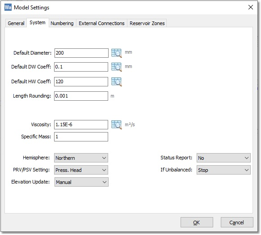Click the 'PRV/PSV Setting:' label
This screenshot has height=235, width=261.
[x=31, y=170]
